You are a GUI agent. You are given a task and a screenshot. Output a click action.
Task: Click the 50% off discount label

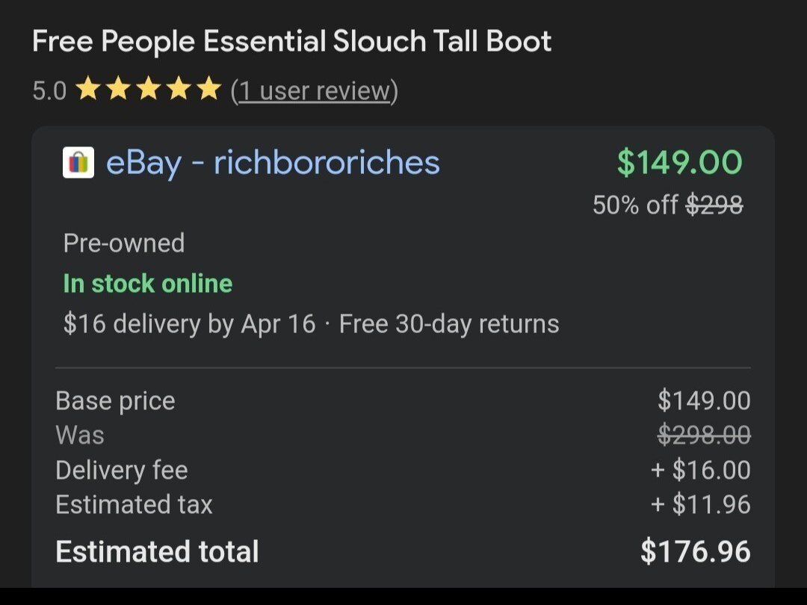click(634, 205)
